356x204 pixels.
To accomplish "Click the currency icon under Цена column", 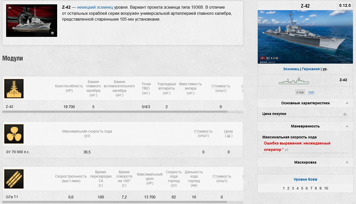I will [228, 136].
